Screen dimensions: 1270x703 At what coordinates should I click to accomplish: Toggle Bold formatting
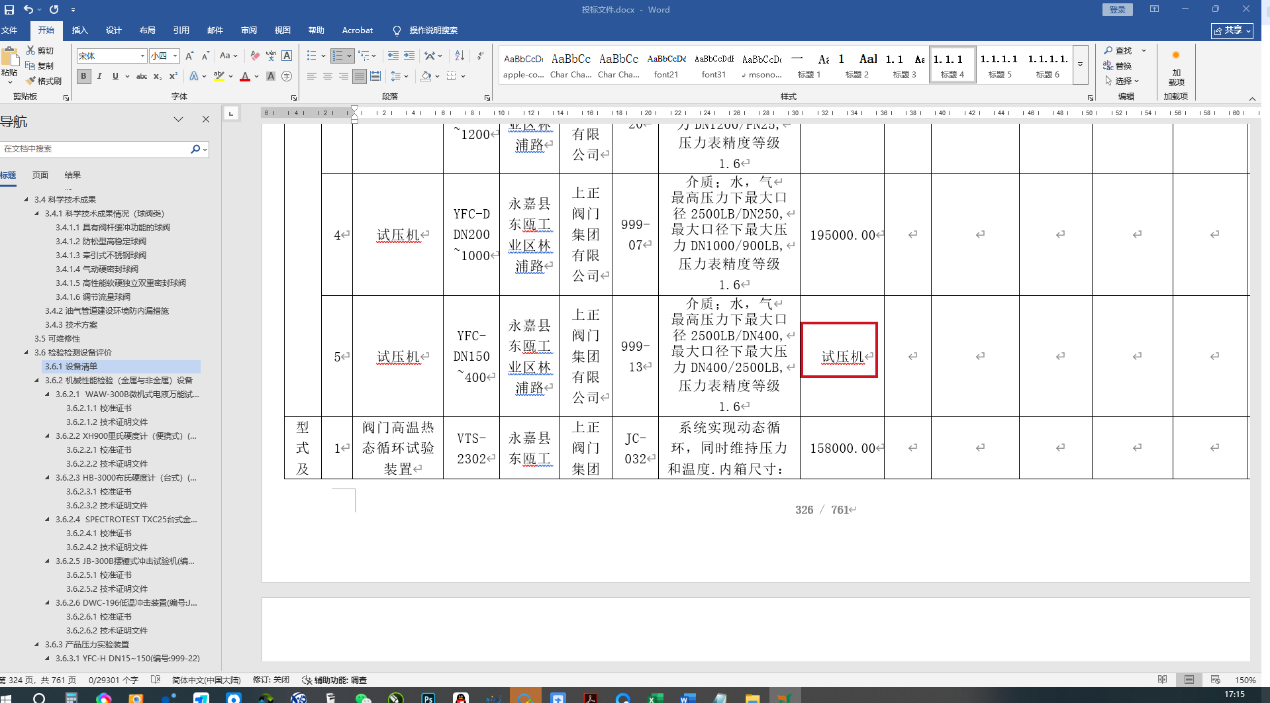tap(83, 77)
